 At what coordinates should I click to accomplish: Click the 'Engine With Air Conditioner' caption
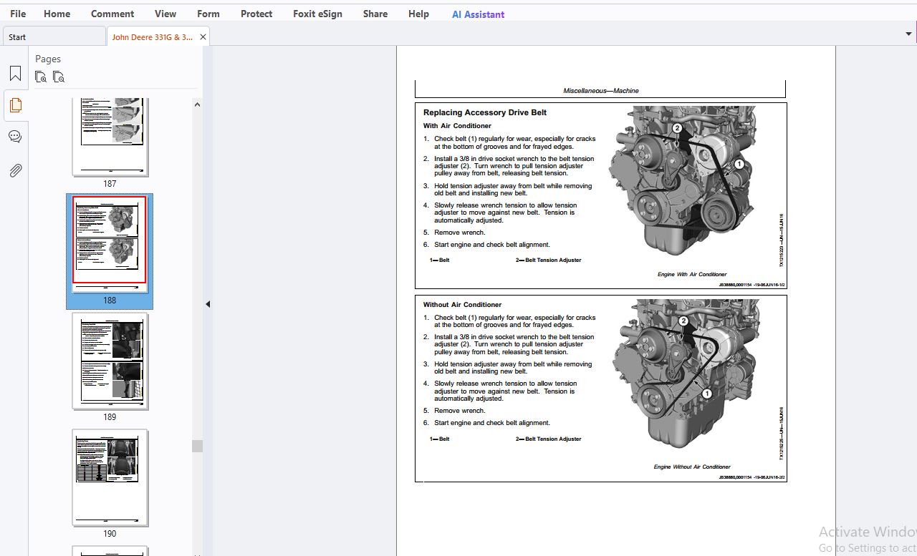click(692, 274)
